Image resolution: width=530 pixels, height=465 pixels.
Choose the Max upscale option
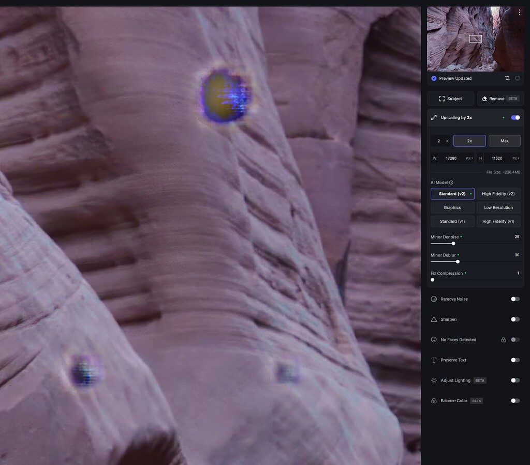(x=504, y=141)
